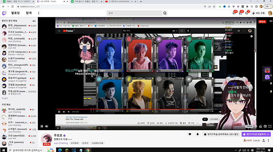The height and width of the screenshot is (152, 273).
Task: Click the address bar URL
Action: 30,6
